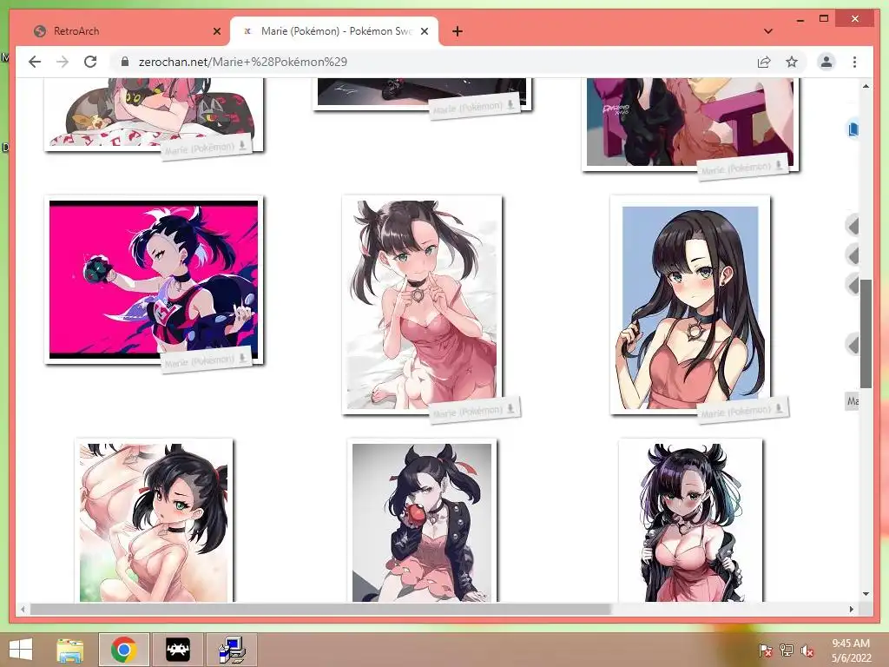Go back to the previous page
Screen dimensions: 889x667
(x=35, y=62)
